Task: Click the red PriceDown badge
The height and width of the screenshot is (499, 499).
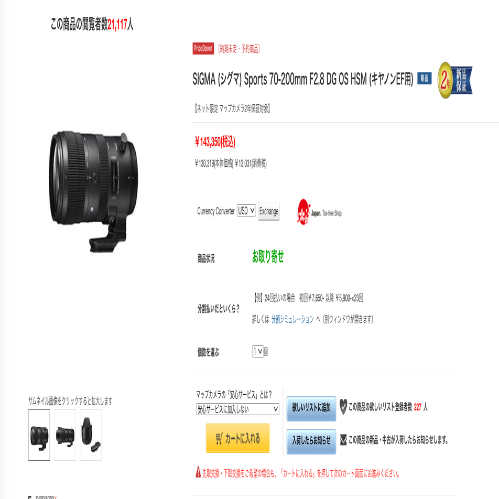Action: point(203,48)
